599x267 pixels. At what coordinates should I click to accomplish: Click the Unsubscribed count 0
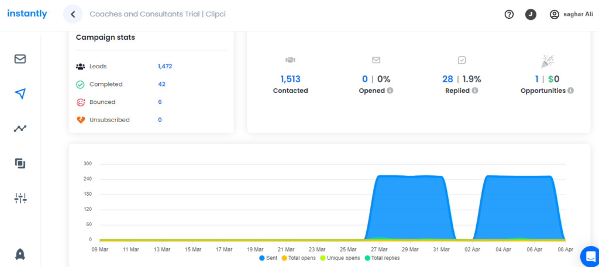point(160,120)
